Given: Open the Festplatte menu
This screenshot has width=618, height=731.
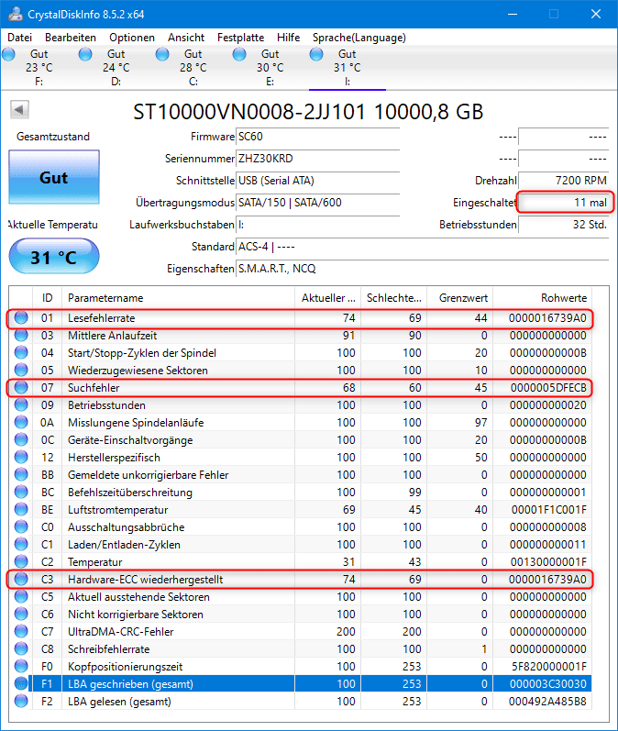Looking at the screenshot, I should [x=240, y=38].
